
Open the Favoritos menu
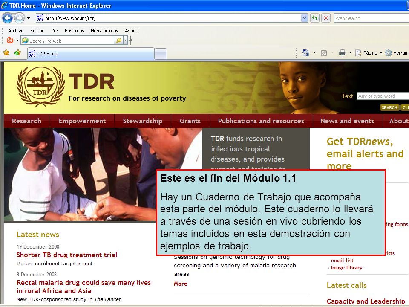click(74, 31)
